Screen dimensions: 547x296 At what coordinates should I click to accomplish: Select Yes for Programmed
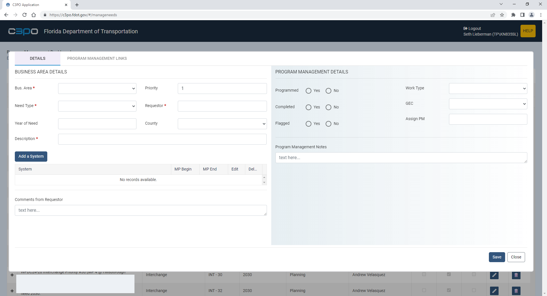click(309, 91)
